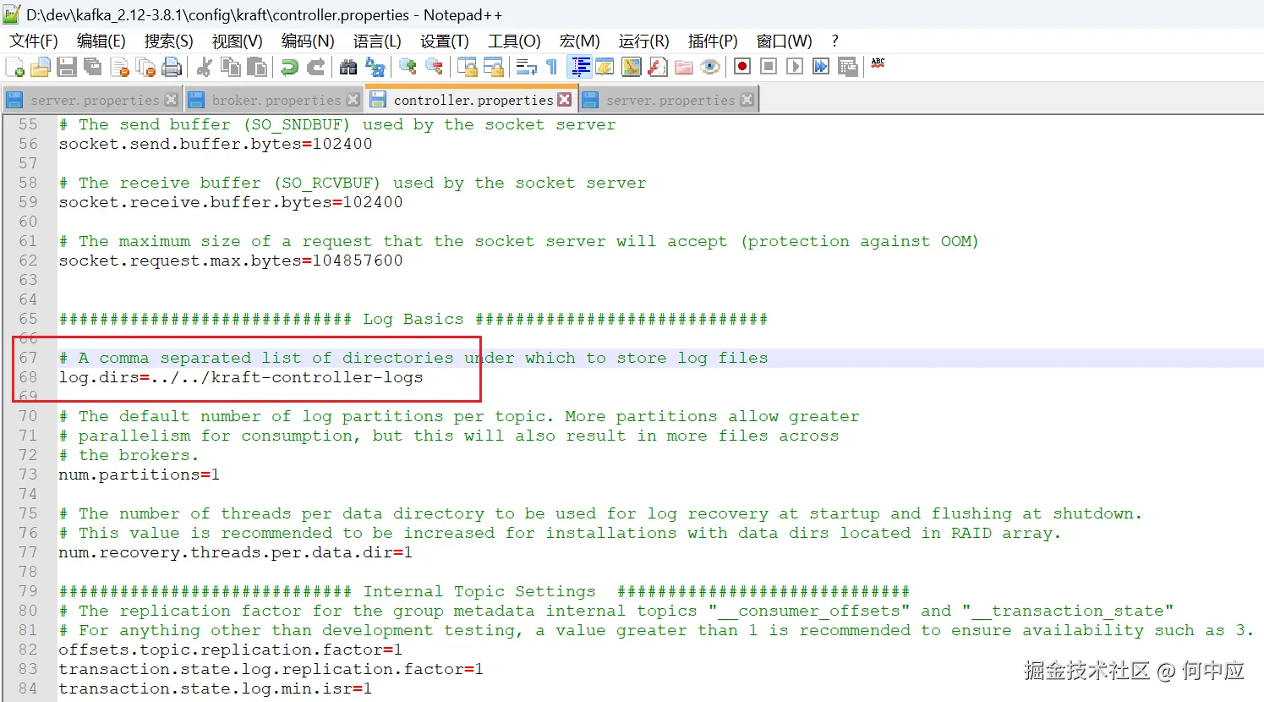The height and width of the screenshot is (702, 1264).
Task: Zoom out using the magnifier minus icon
Action: (434, 67)
